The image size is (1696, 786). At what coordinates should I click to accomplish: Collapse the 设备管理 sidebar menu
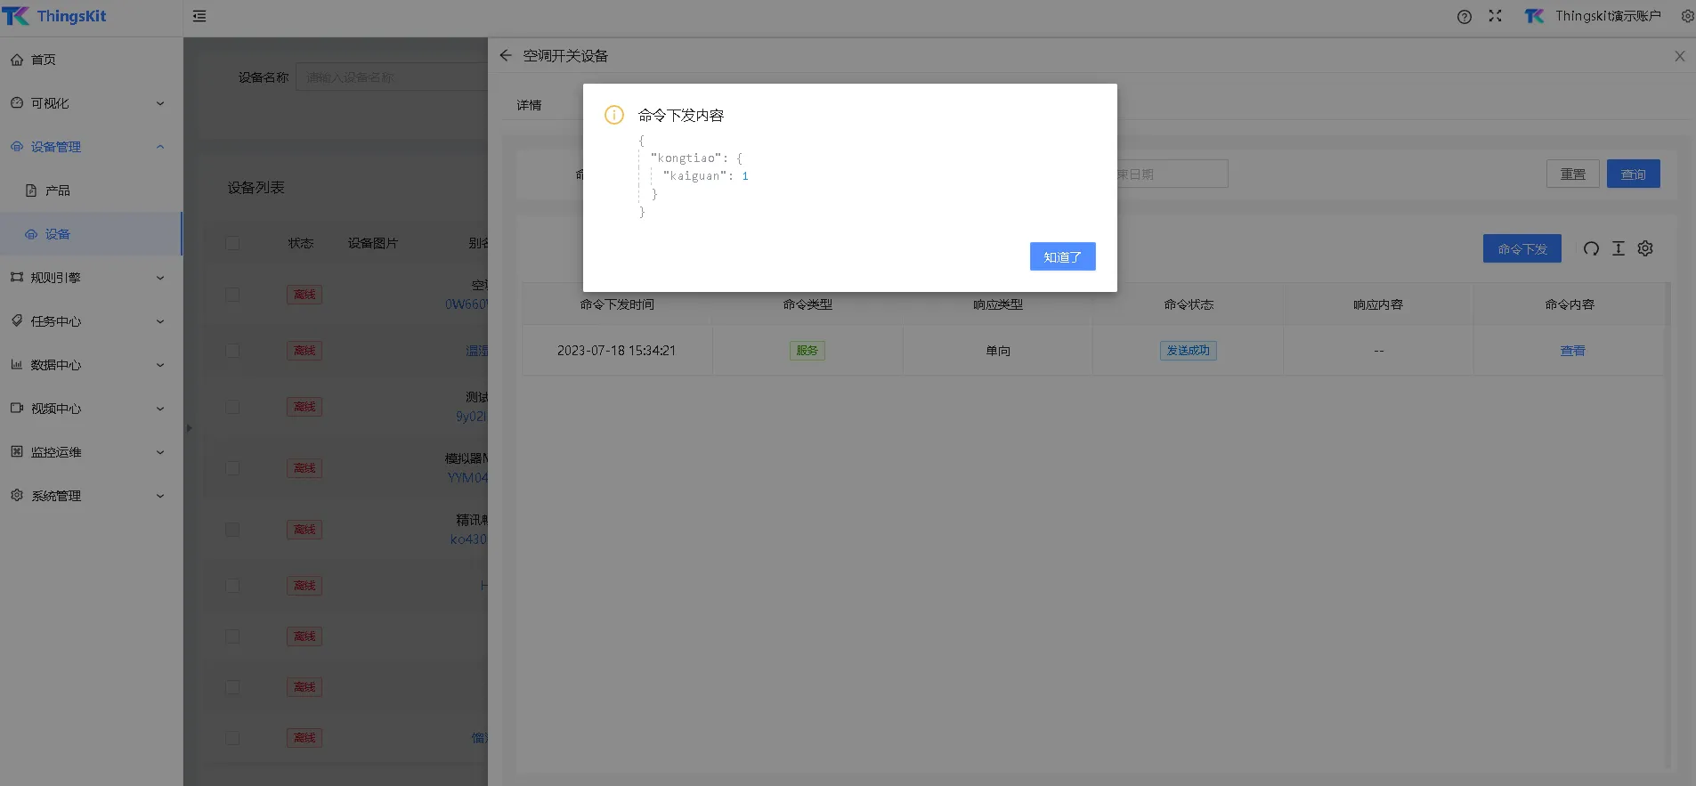coord(89,147)
